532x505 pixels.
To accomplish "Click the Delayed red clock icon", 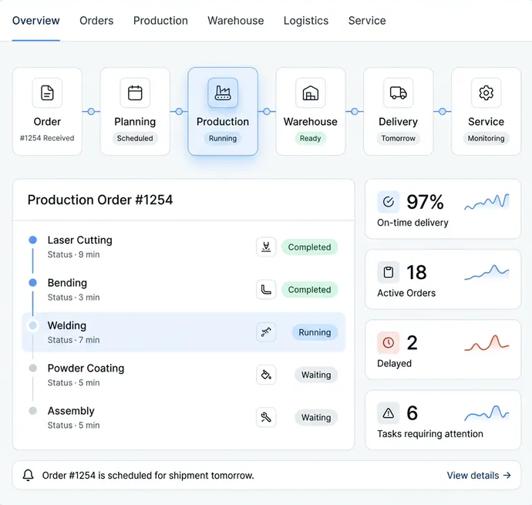I will pyautogui.click(x=389, y=343).
